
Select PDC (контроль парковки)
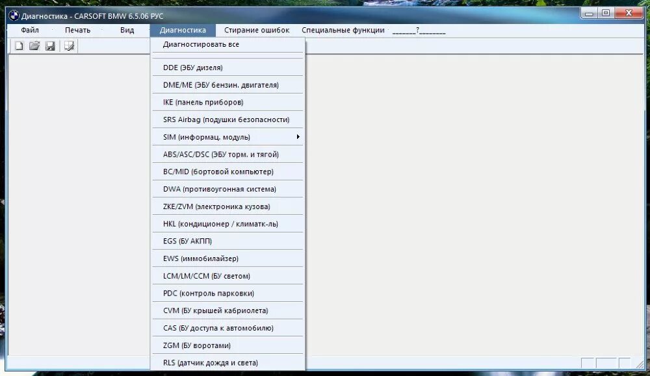click(227, 293)
